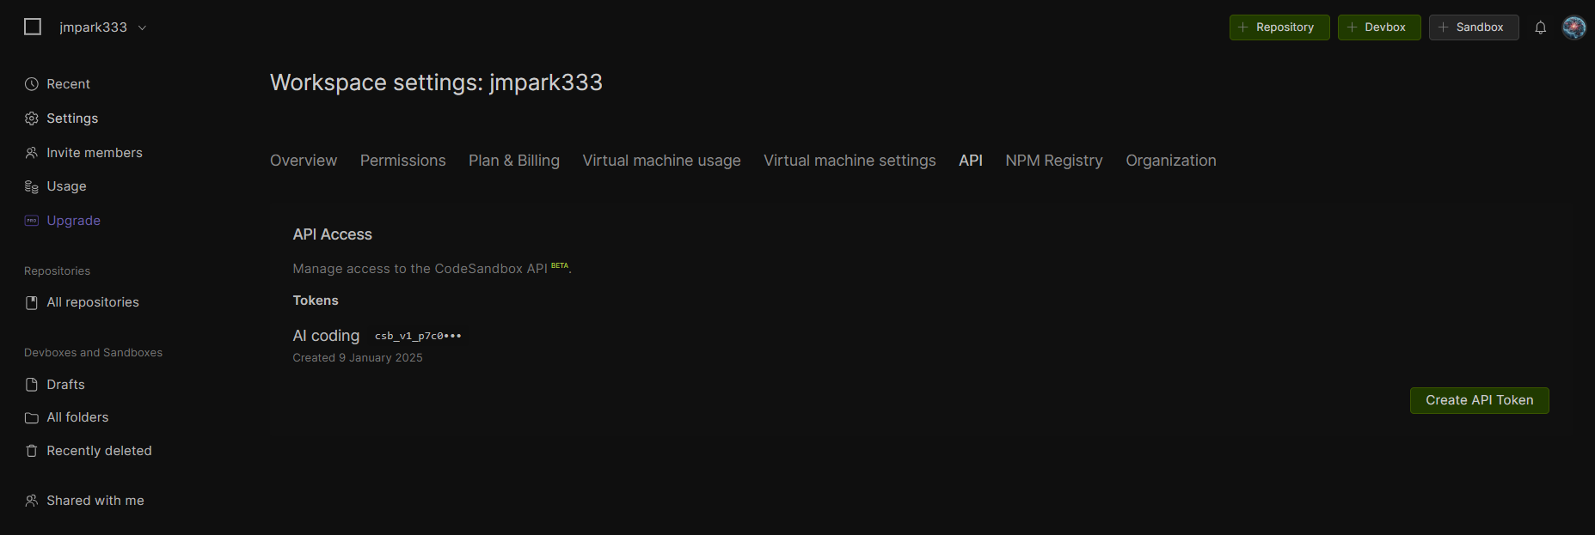Open the Virtual machine settings tab
This screenshot has height=535, width=1595.
pos(850,161)
